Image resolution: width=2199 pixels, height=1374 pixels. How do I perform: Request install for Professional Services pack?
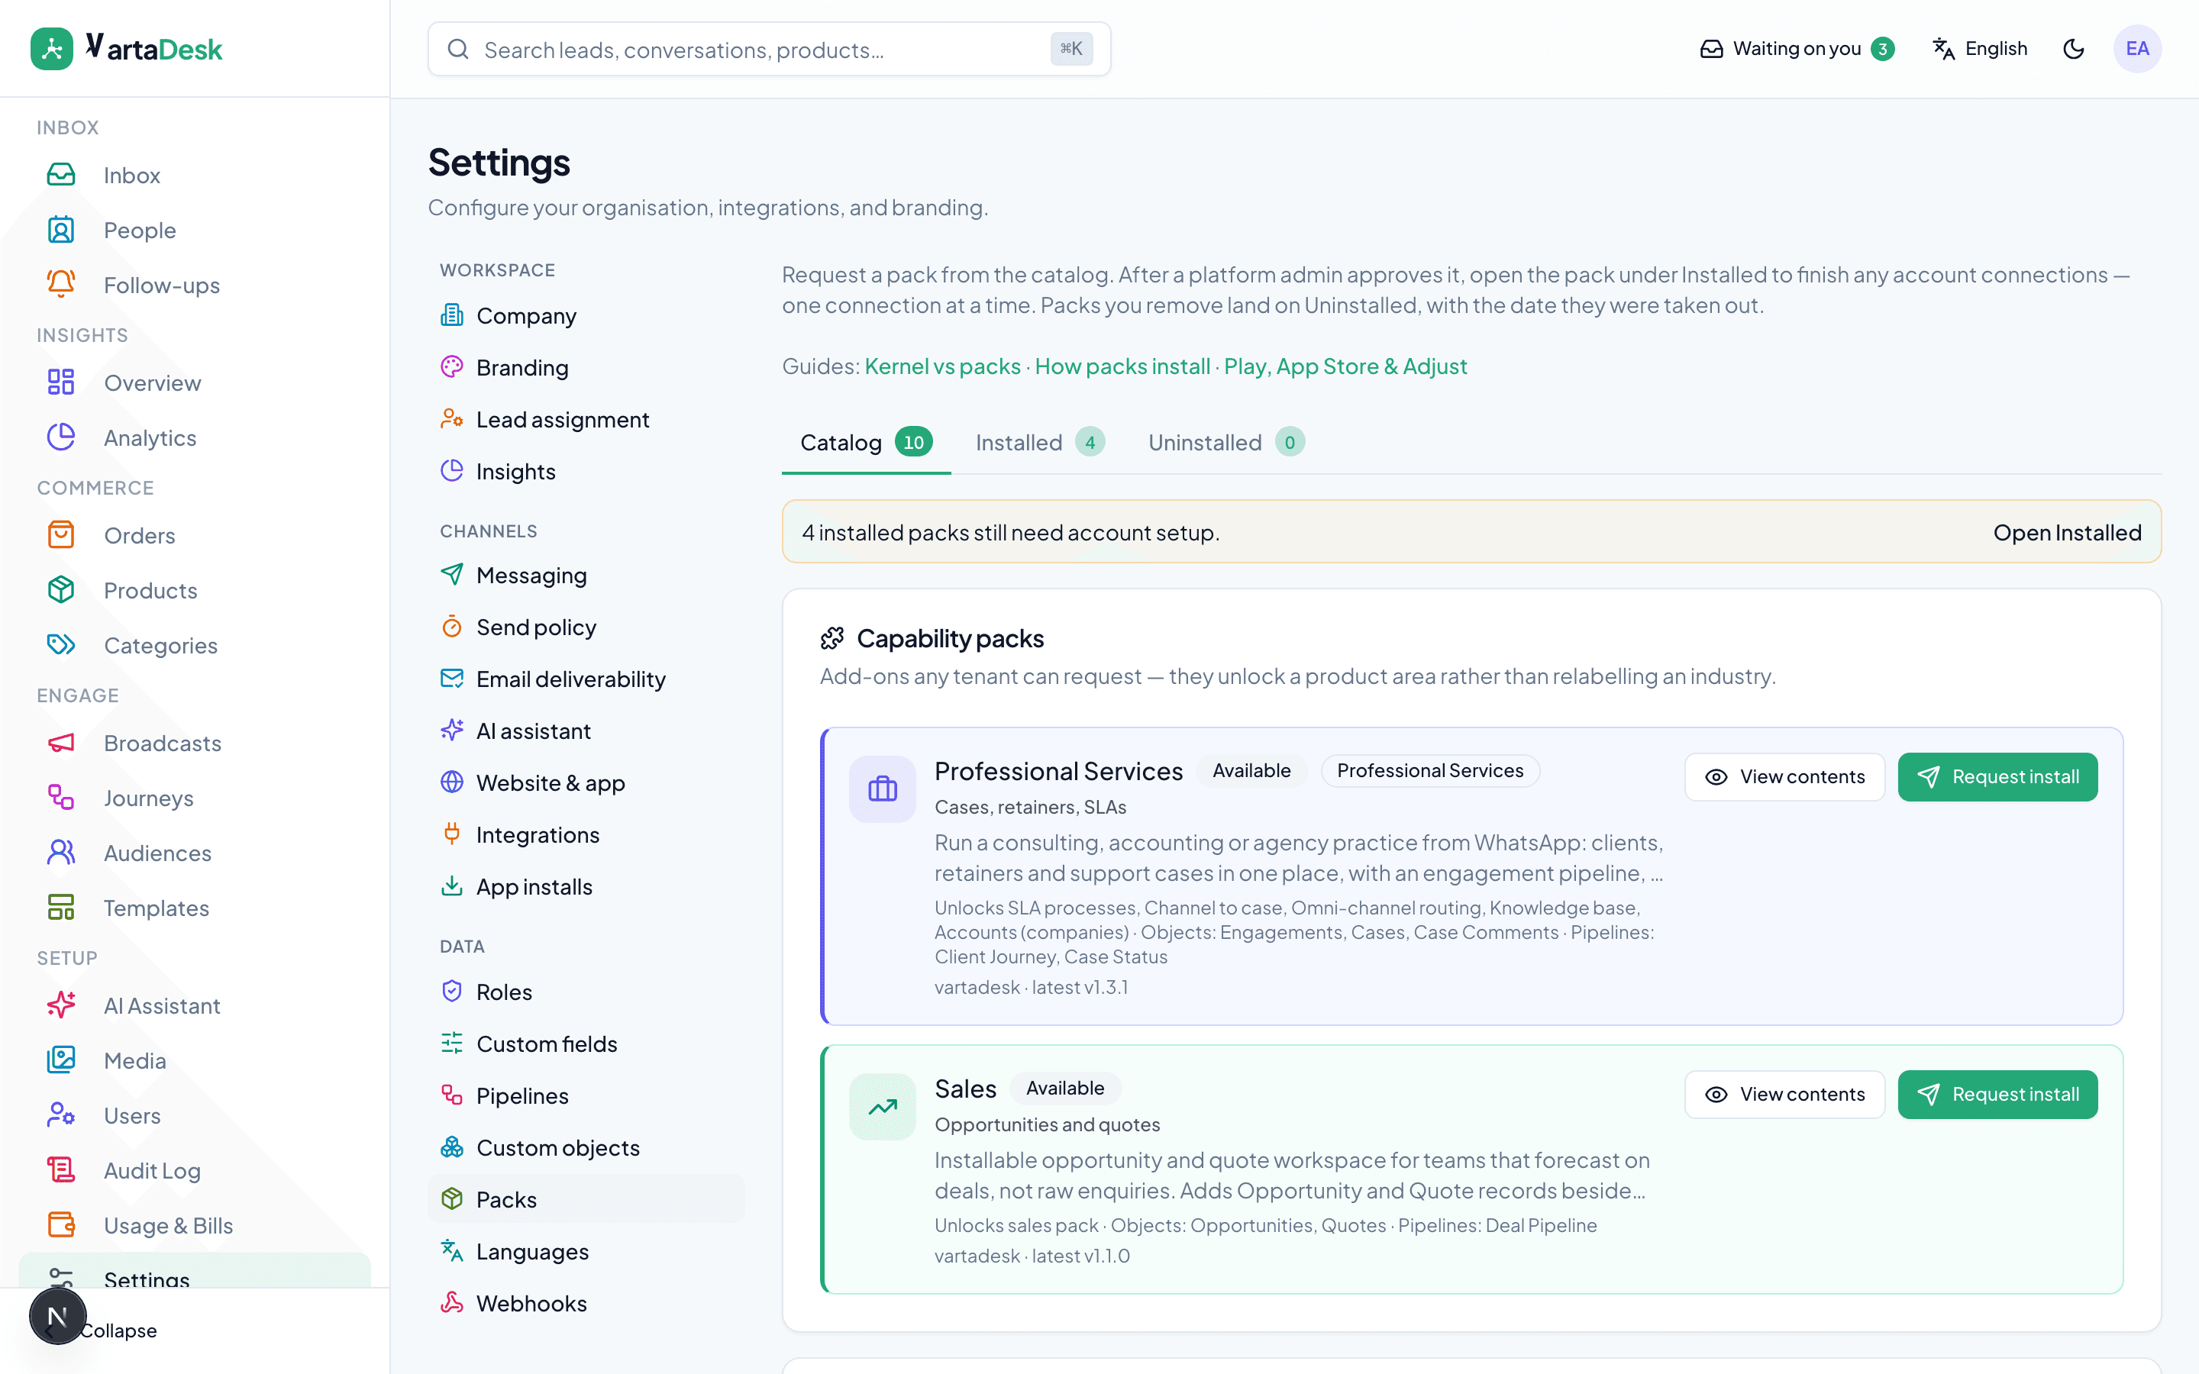point(1997,777)
